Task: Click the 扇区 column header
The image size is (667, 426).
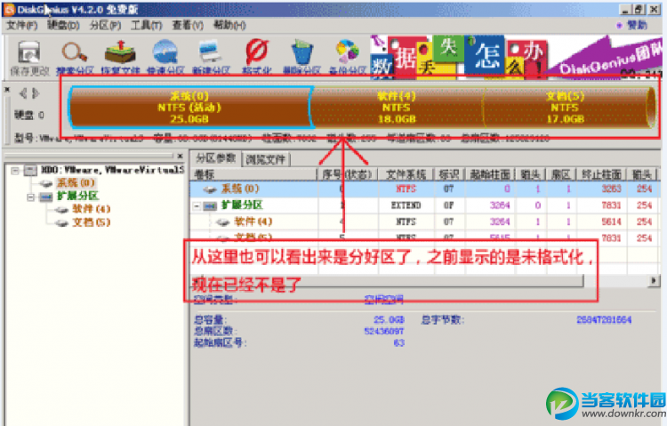Action: (560, 174)
